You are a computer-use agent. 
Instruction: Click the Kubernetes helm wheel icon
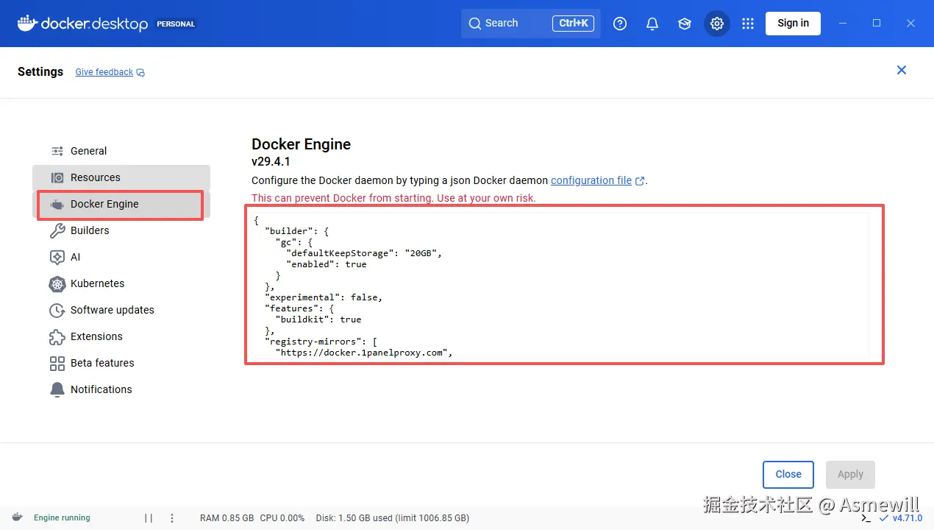tap(57, 283)
